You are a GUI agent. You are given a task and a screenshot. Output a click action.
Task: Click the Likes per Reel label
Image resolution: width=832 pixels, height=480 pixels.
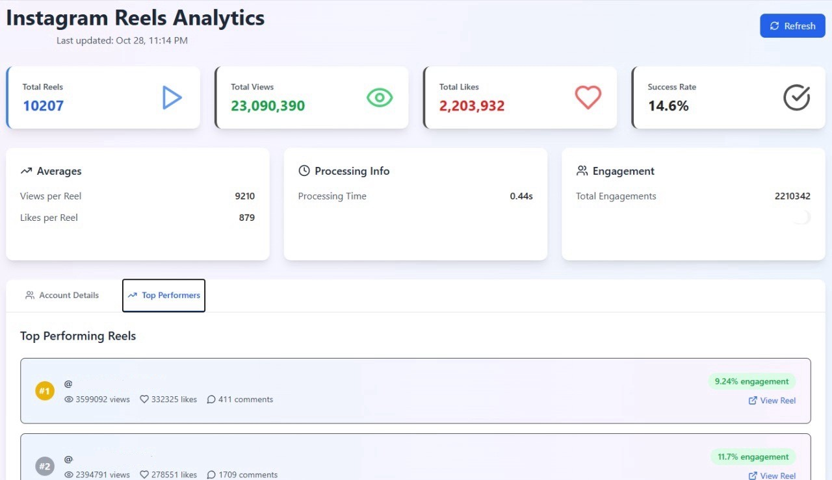(49, 218)
